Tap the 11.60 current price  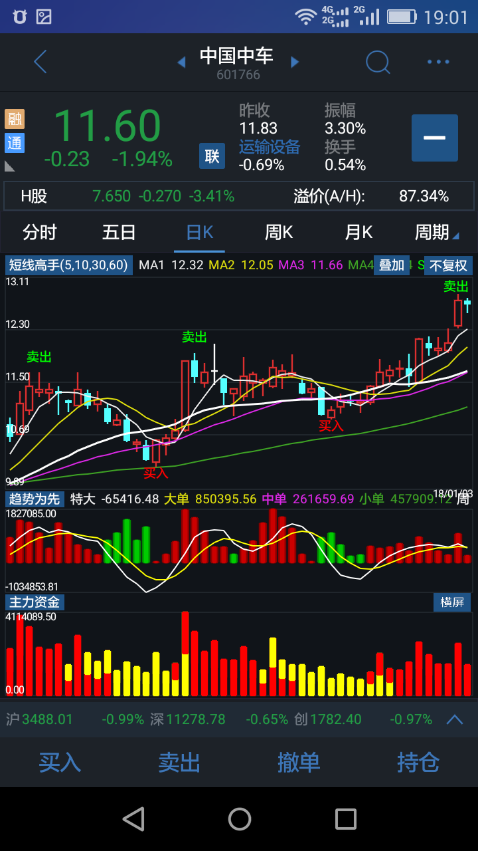[x=108, y=126]
